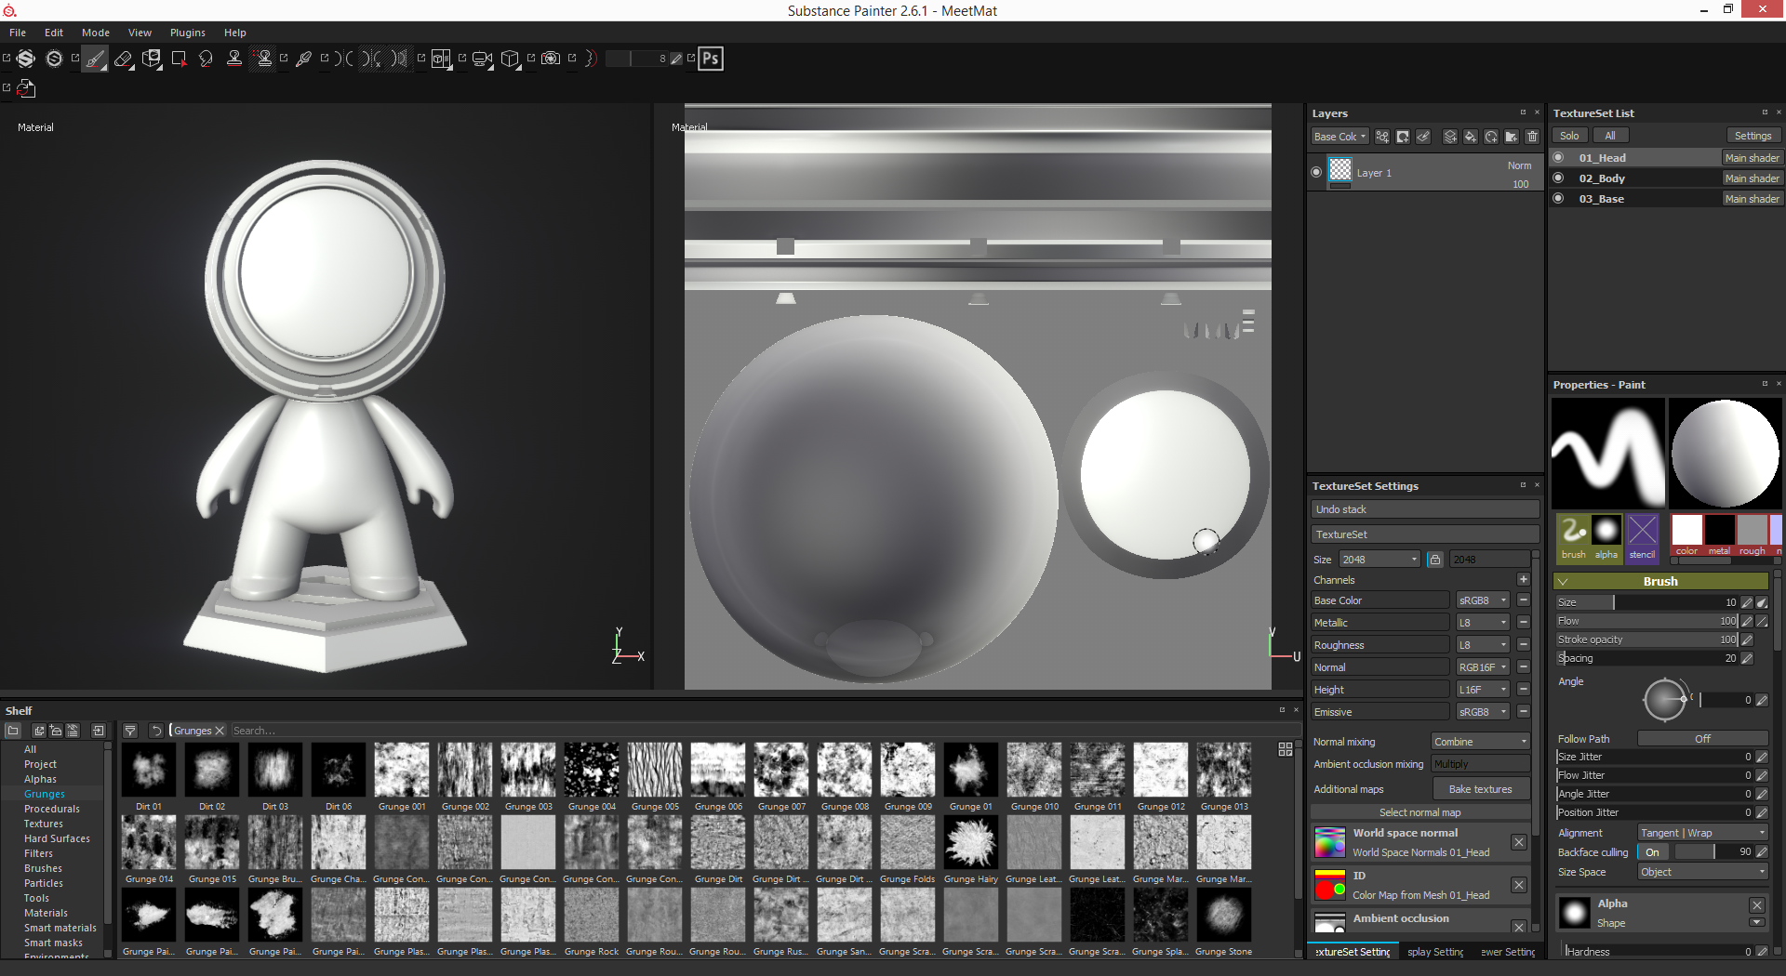The height and width of the screenshot is (976, 1786).
Task: Open Base Color sRGB8 format dropdown
Action: tap(1483, 600)
